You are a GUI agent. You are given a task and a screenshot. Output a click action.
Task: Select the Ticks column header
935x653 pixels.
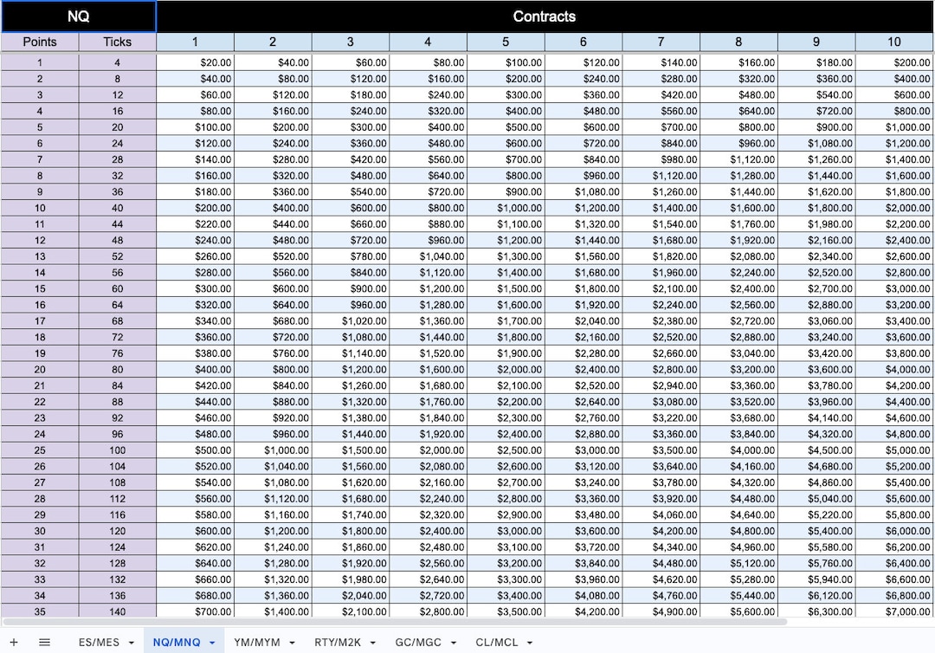[116, 41]
